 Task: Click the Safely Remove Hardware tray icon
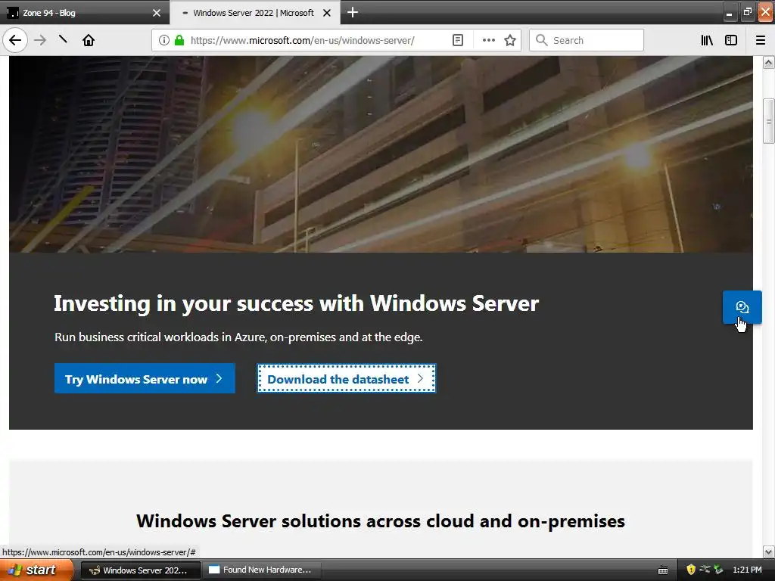coord(718,570)
